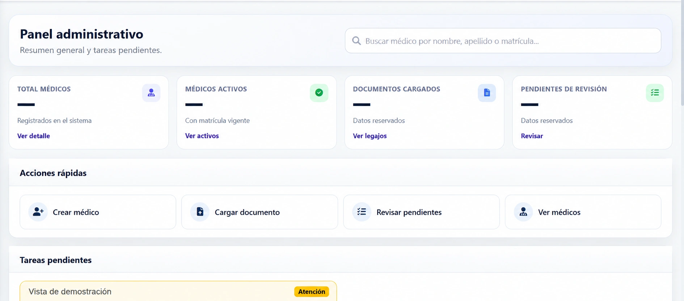Image resolution: width=684 pixels, height=301 pixels.
Task: Select the Crear médico quick action
Action: tap(98, 212)
